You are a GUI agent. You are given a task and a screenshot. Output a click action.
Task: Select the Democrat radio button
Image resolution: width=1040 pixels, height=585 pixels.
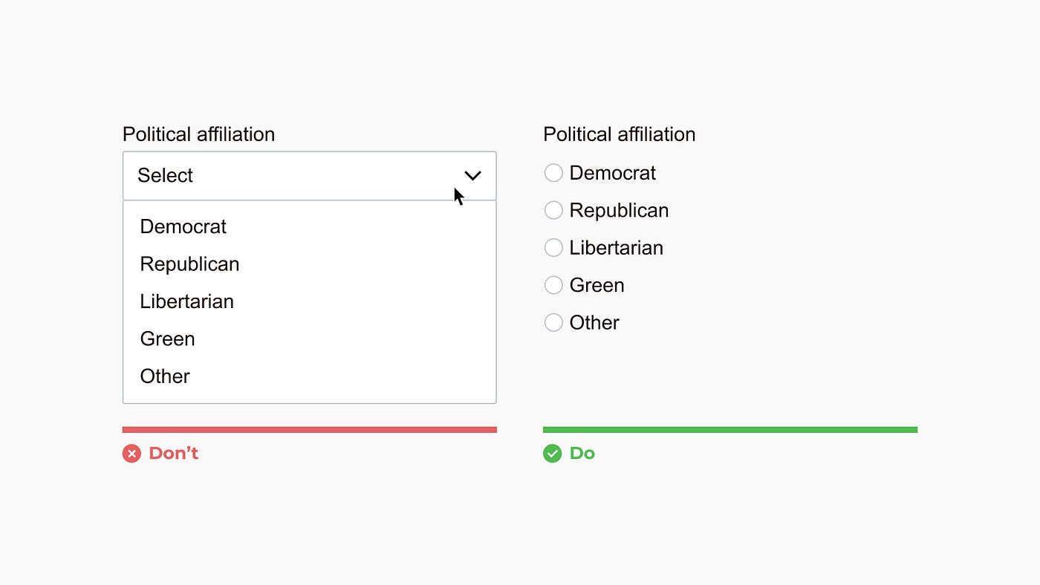[x=553, y=173]
